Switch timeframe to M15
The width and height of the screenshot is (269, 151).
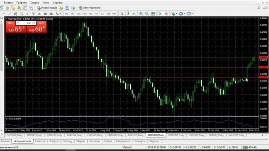[79, 14]
